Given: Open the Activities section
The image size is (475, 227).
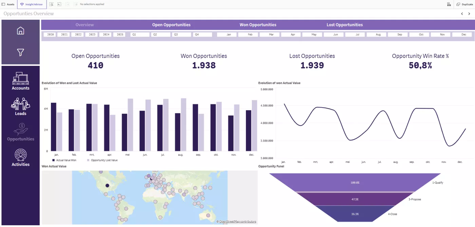Looking at the screenshot, I should click(x=20, y=158).
